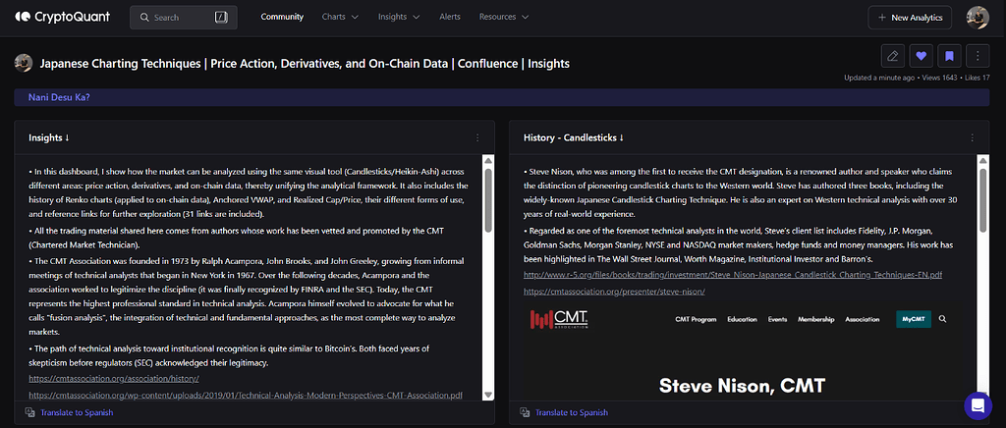This screenshot has height=428, width=1006.
Task: Open the chat support bubble
Action: pos(978,405)
